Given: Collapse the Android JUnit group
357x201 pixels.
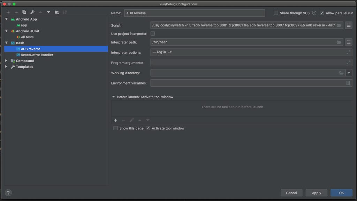Looking at the screenshot, I should [6, 31].
